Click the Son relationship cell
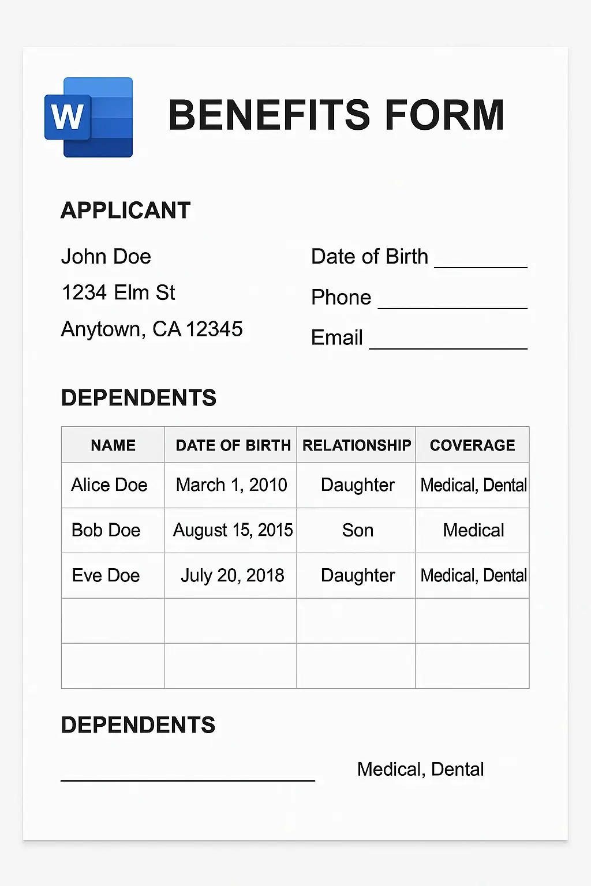Screen dimensions: 591x886 click(x=356, y=530)
